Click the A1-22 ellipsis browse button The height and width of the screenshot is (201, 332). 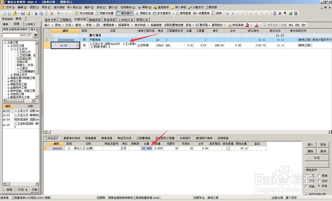(78, 45)
